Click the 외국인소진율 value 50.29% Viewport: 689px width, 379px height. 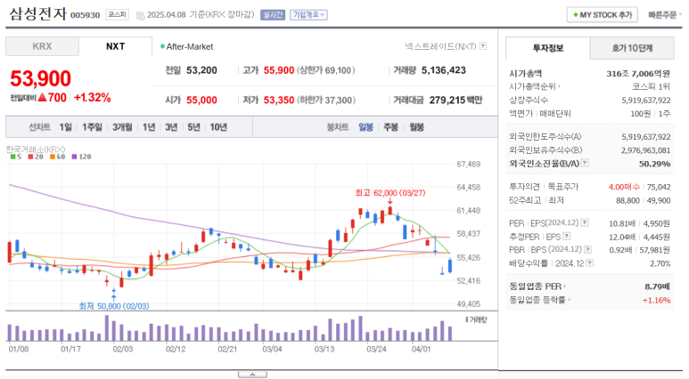pyautogui.click(x=655, y=164)
